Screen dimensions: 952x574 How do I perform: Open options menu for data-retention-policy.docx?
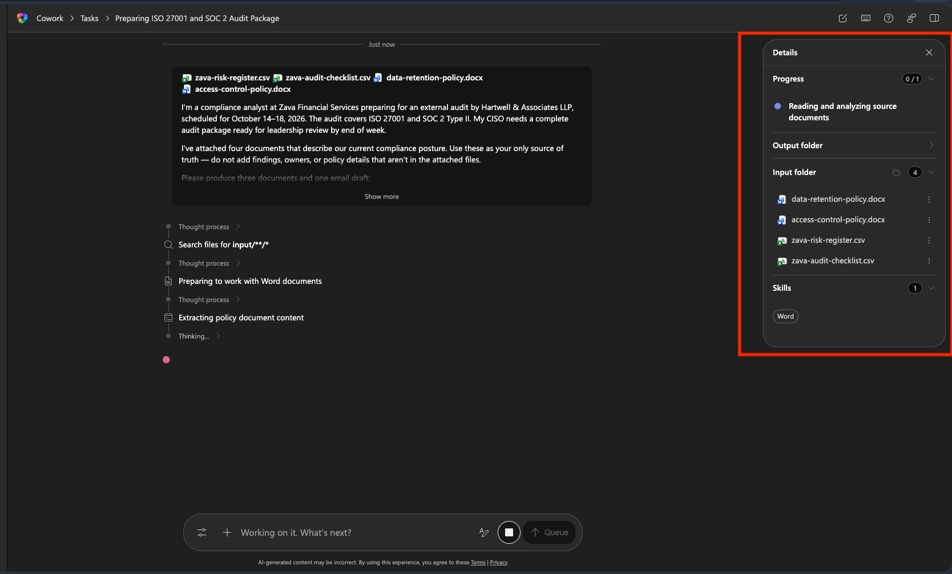click(x=929, y=200)
